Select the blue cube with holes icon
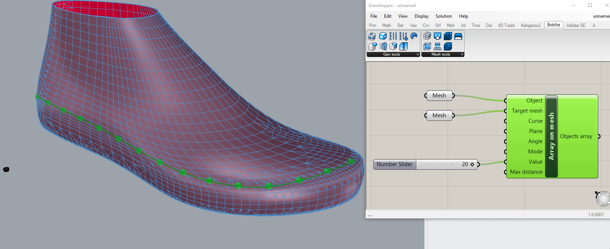 383,36
